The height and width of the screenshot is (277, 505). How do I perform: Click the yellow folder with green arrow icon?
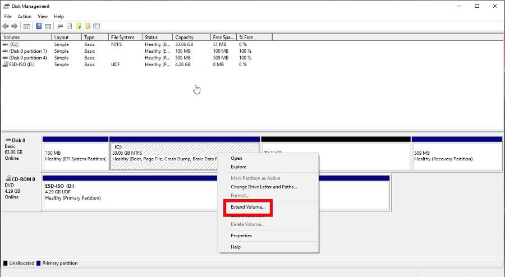[x=78, y=26]
